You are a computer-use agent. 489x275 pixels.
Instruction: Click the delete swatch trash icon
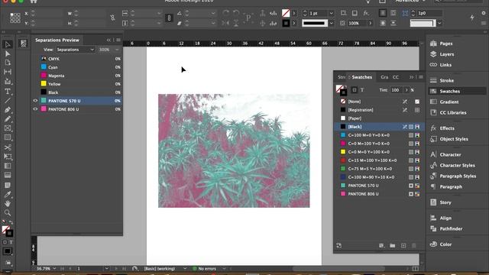(414, 246)
